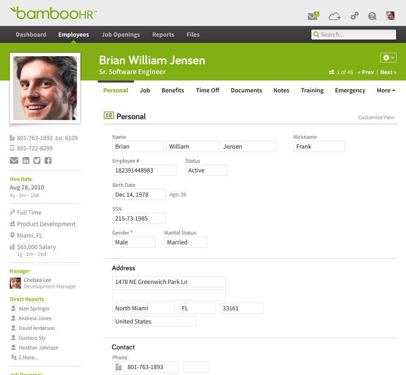Click the Customize View link
This screenshot has height=375, width=406.
376,117
